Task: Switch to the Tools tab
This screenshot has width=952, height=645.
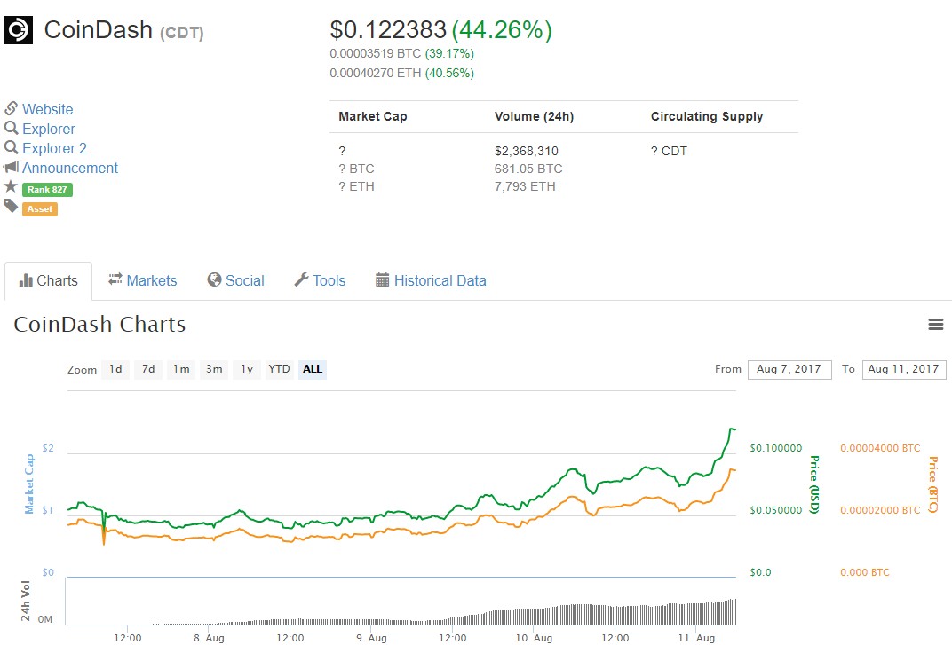Action: point(320,280)
